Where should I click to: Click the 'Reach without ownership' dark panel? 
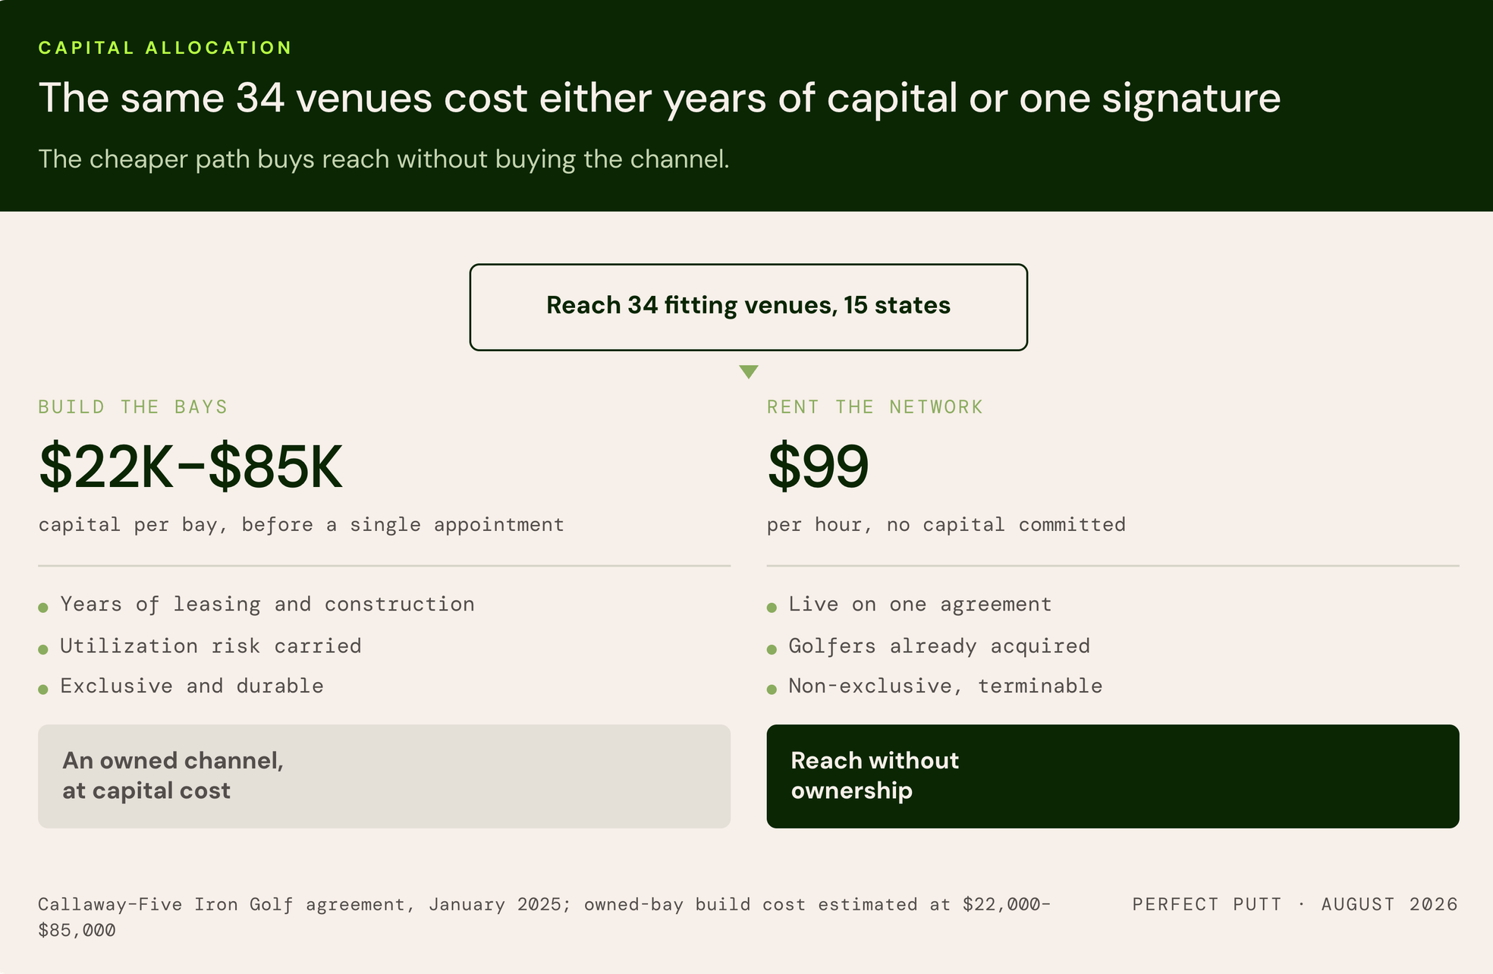pos(1113,776)
